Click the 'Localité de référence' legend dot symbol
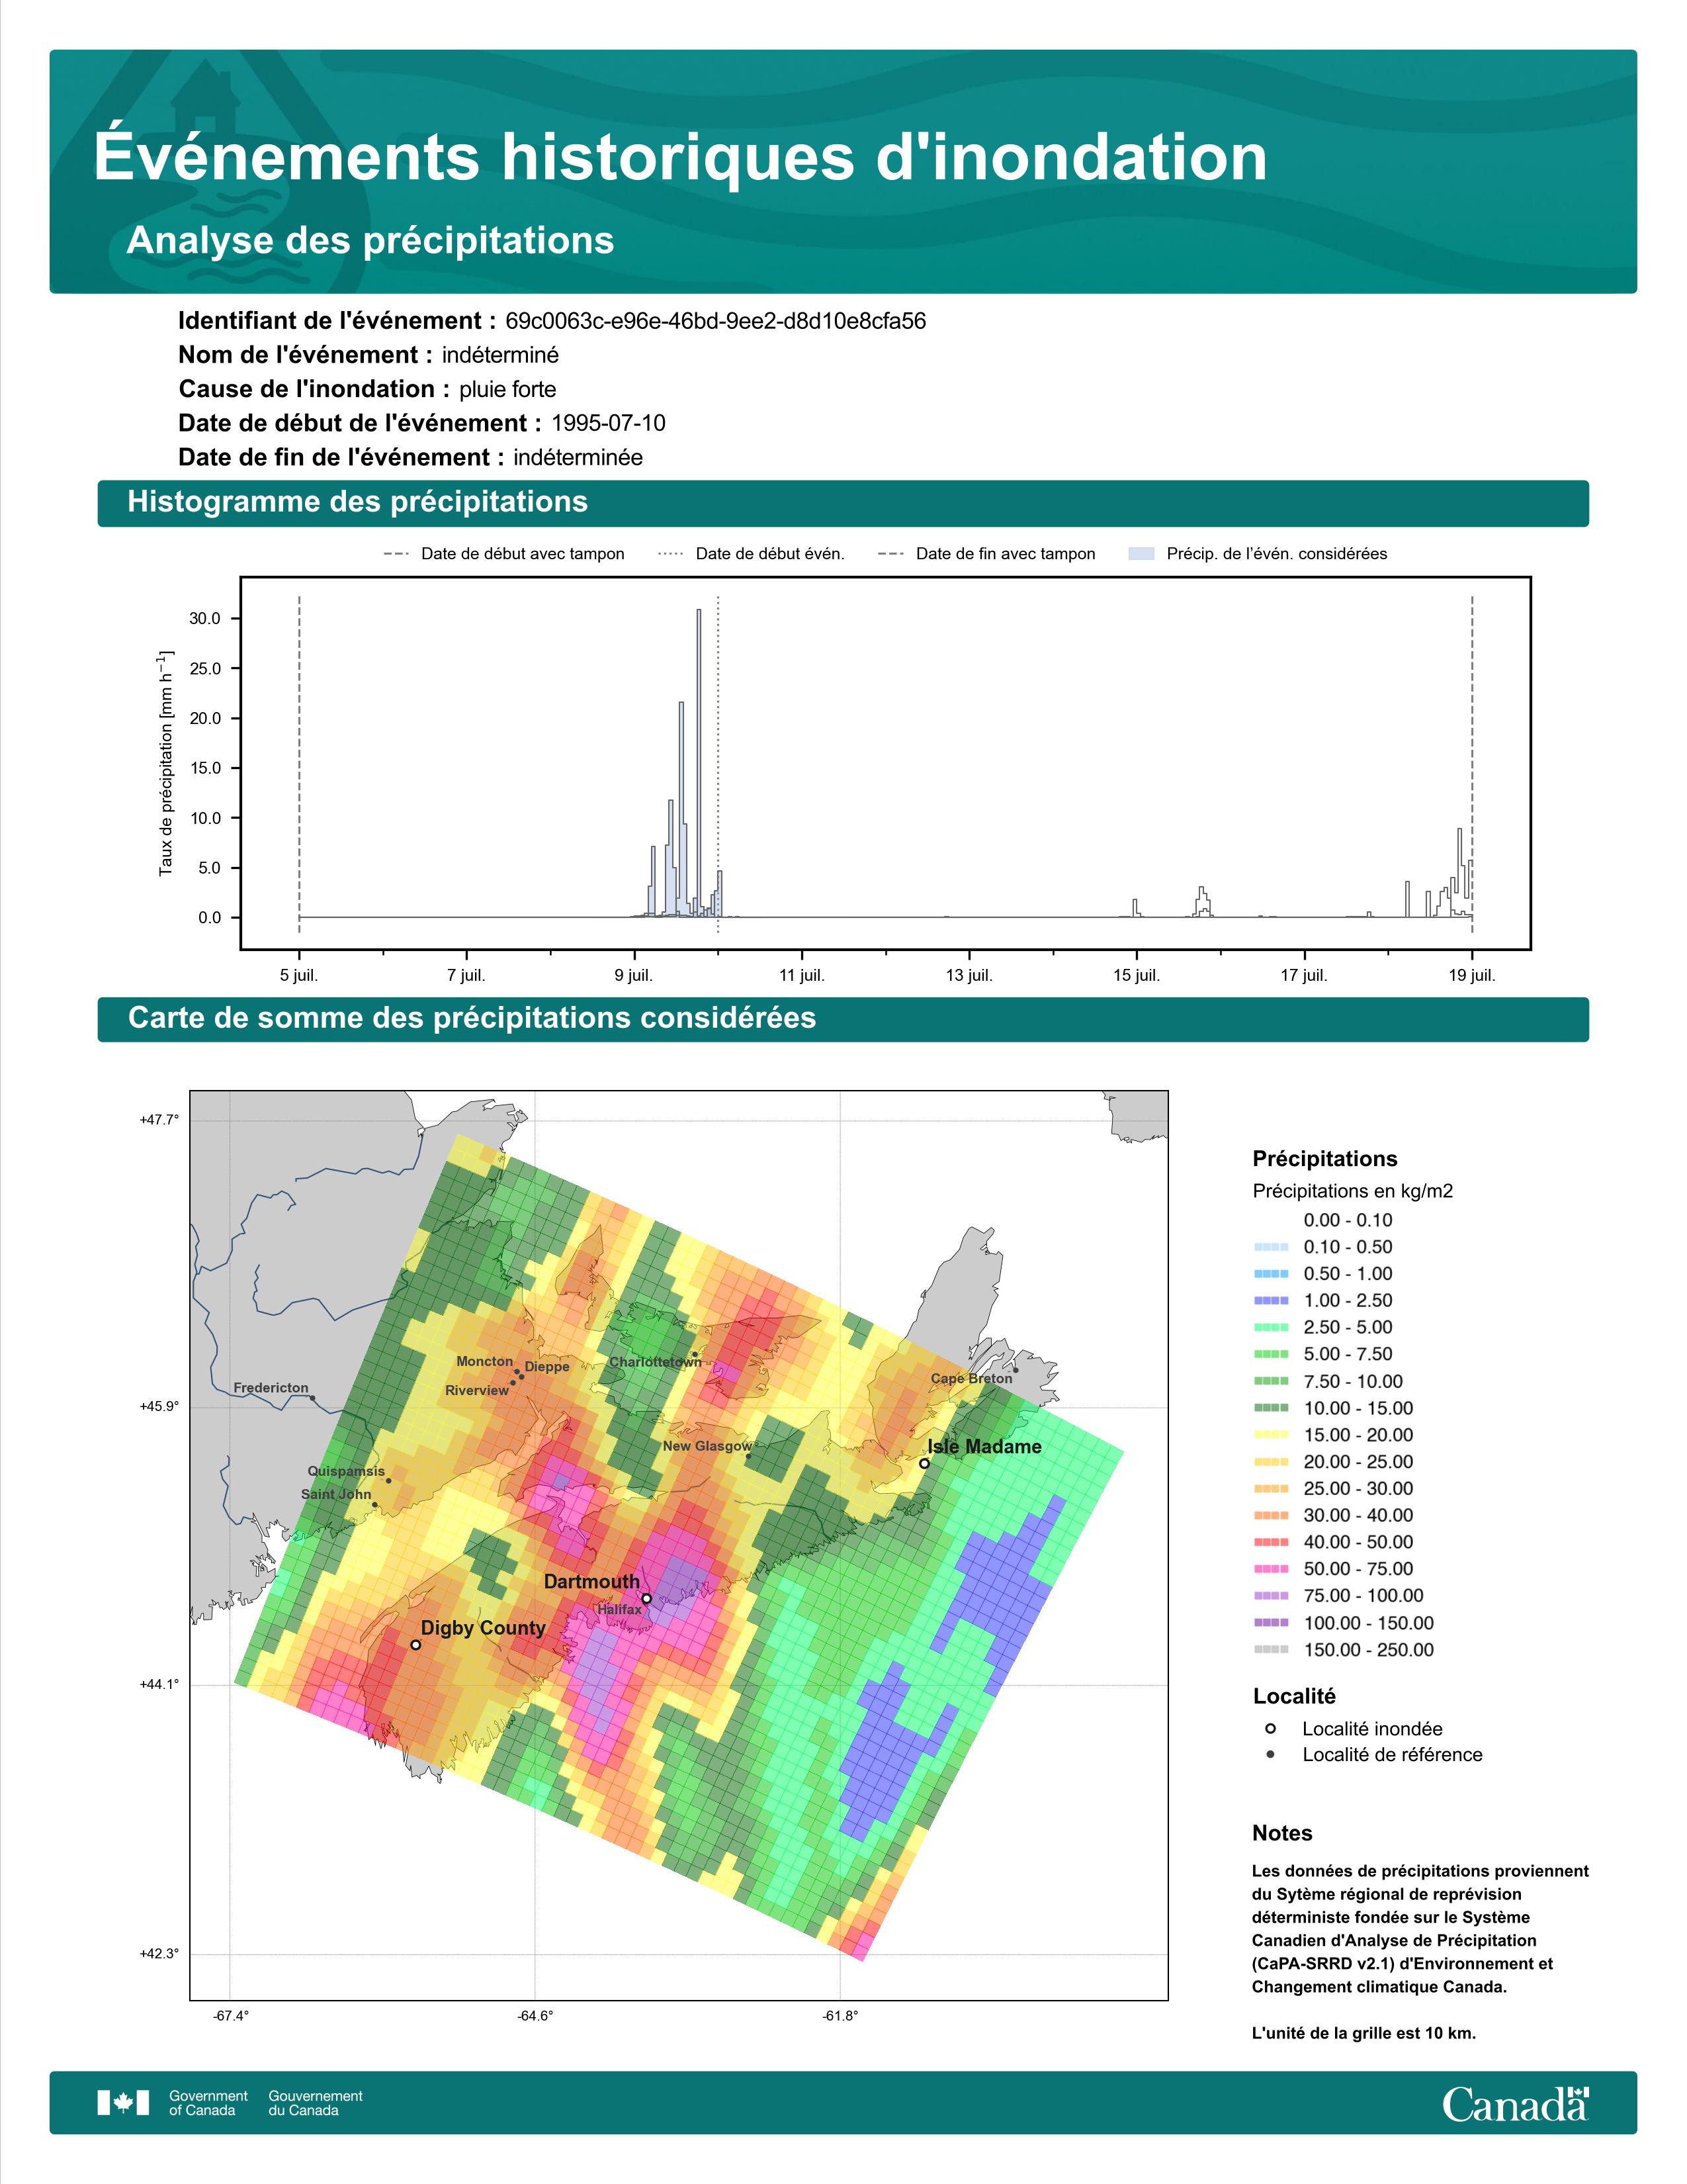This screenshot has width=1687, height=2184. coord(1270,1754)
